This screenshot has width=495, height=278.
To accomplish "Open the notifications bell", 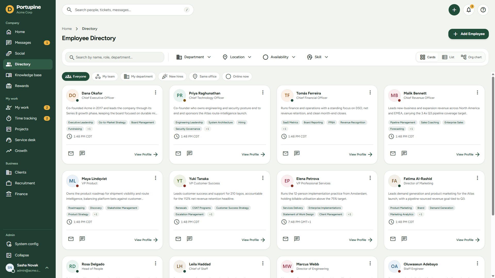I will coord(469,10).
